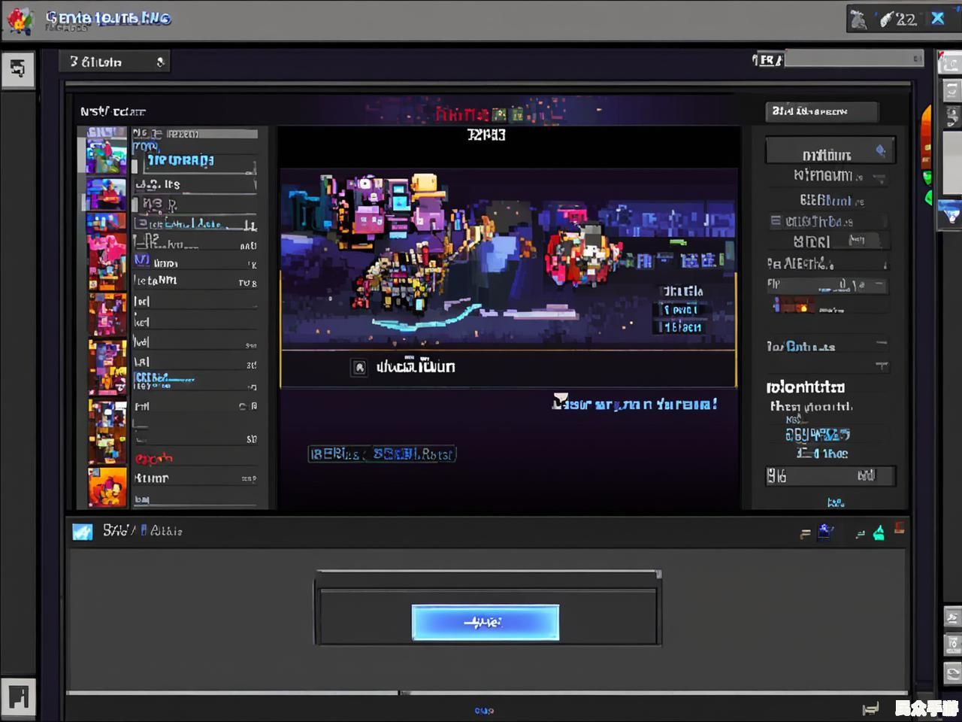962x722 pixels.
Task: Toggle the checkbox on third list row
Action: 136,205
